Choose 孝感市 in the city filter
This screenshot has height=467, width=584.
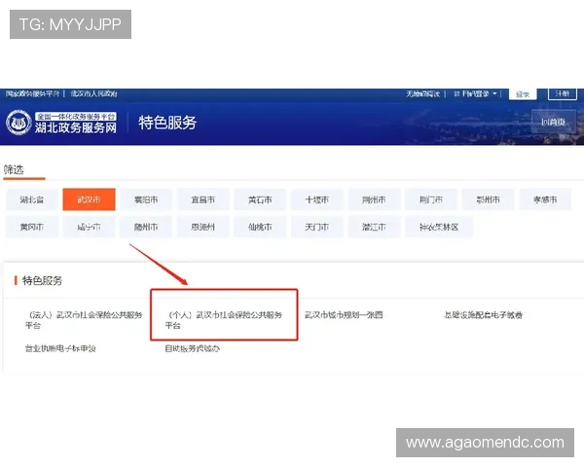pyautogui.click(x=545, y=199)
